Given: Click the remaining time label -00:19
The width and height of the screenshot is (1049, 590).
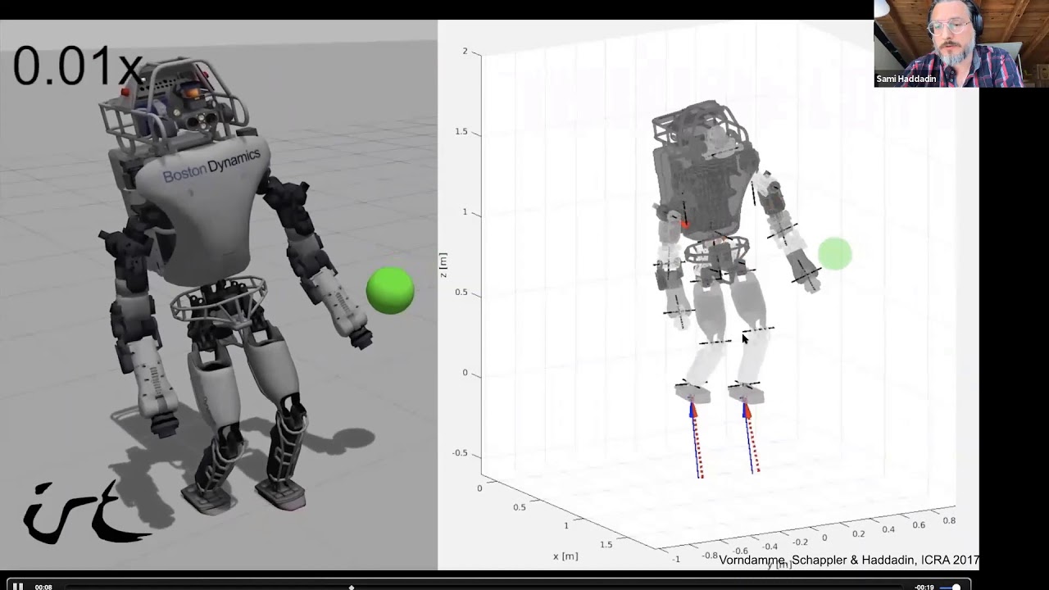Looking at the screenshot, I should click(924, 587).
